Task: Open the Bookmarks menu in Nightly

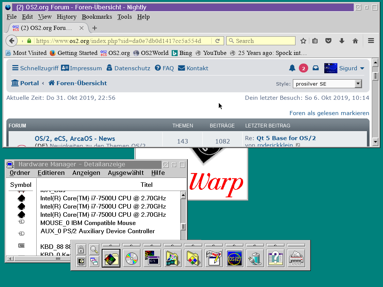Action: pos(97,17)
